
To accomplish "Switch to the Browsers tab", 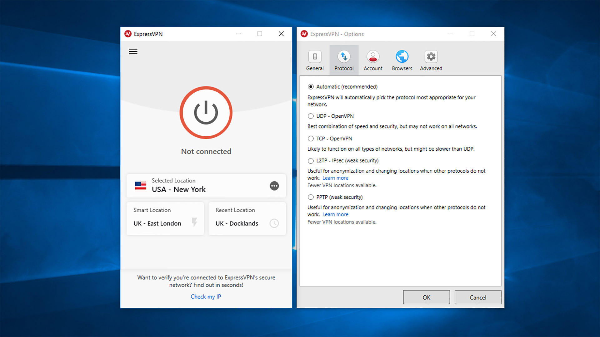I will click(x=402, y=61).
